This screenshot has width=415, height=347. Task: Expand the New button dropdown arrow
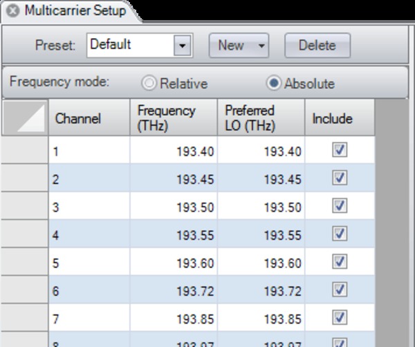(x=261, y=46)
